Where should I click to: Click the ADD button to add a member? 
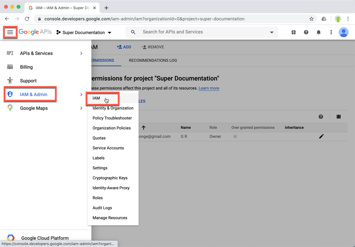pyautogui.click(x=124, y=47)
